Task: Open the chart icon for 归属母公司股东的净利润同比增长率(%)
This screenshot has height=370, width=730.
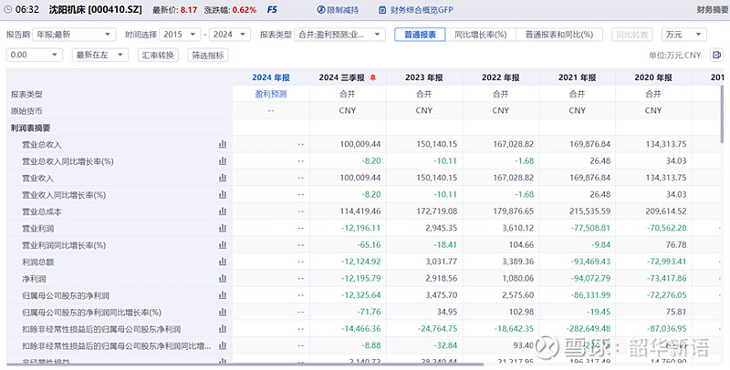Action: point(223,312)
